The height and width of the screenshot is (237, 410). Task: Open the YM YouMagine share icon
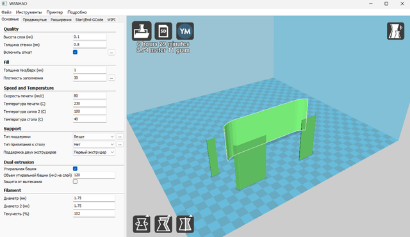tap(185, 31)
